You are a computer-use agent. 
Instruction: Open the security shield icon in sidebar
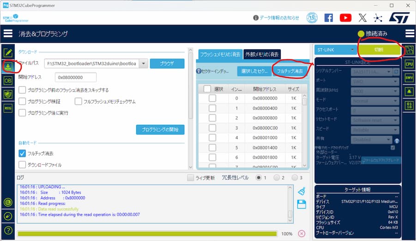8,94
